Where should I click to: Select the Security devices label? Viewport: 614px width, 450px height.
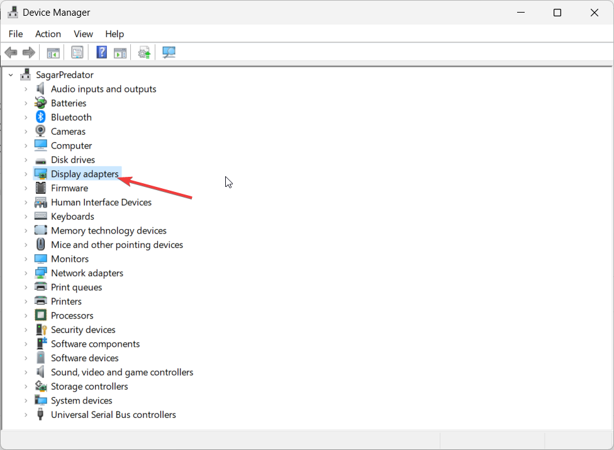tap(83, 330)
